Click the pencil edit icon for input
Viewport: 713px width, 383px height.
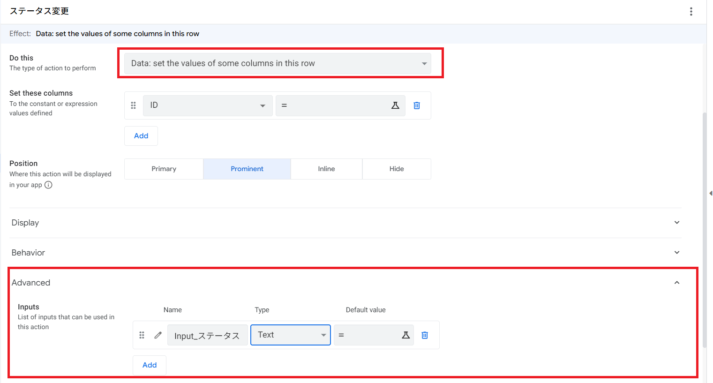click(158, 335)
